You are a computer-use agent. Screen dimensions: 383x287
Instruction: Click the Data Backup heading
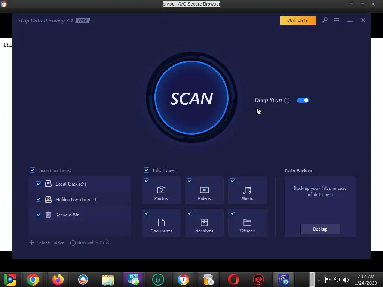298,170
